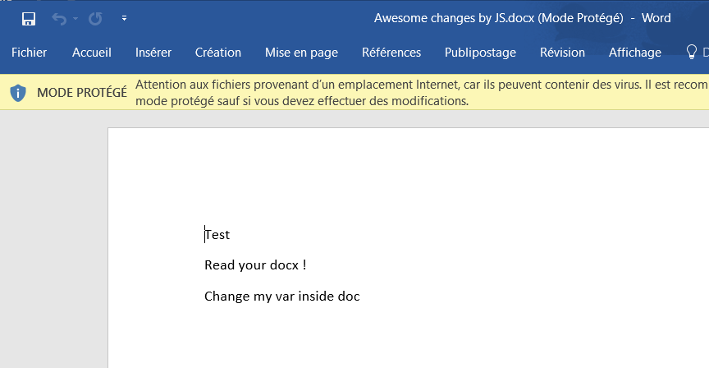Place cursor in 'Read your docx !' line
The height and width of the screenshot is (368, 709).
[x=255, y=264]
